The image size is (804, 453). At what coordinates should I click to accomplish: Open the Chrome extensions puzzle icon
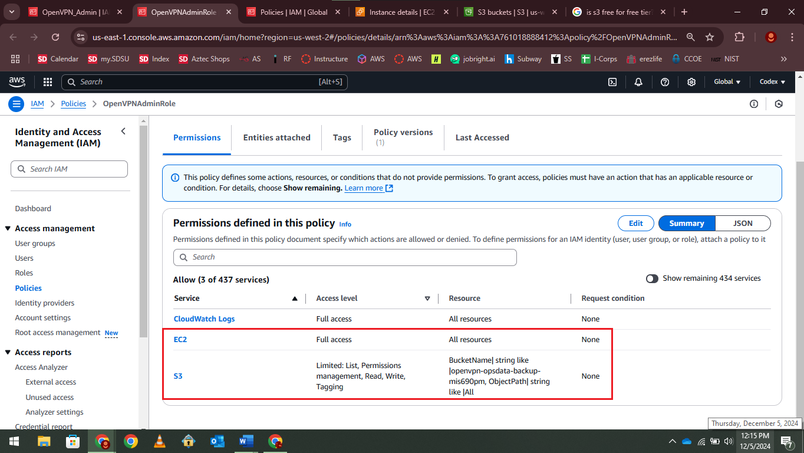739,37
